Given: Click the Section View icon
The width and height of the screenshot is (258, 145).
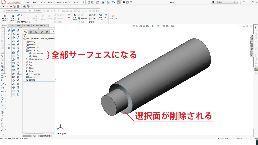Looking at the screenshot, I should click(144, 26).
